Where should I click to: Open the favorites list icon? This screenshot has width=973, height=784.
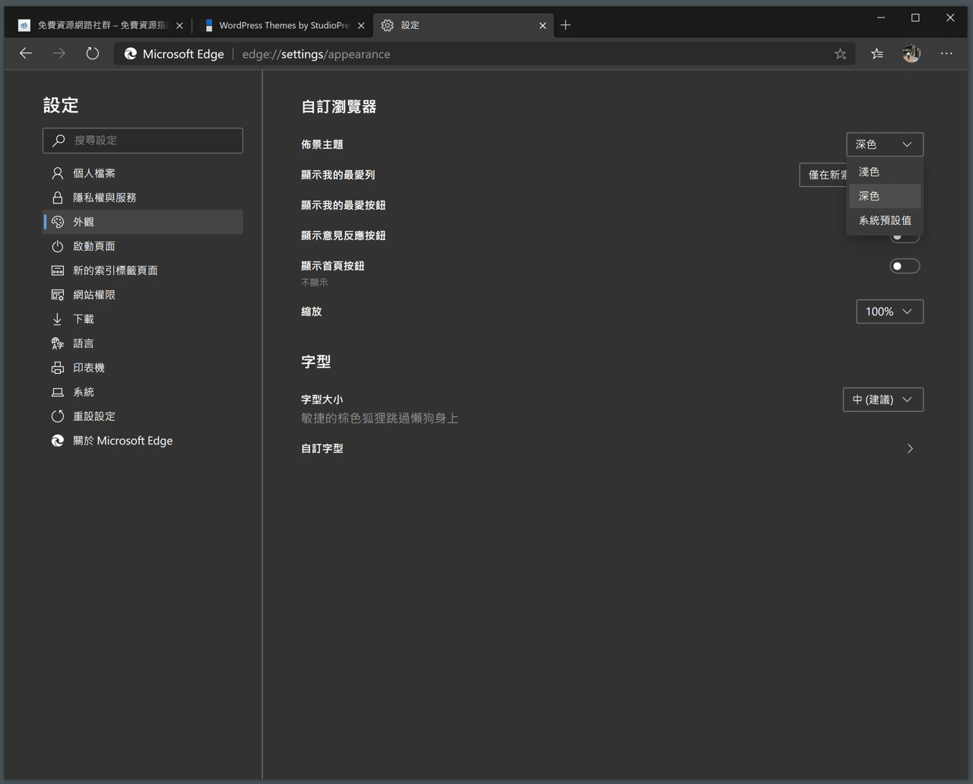coord(877,54)
